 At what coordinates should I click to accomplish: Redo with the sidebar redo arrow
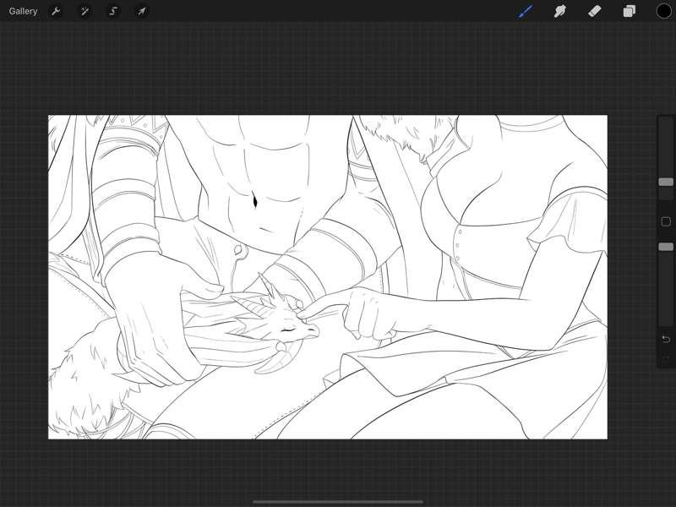(666, 358)
